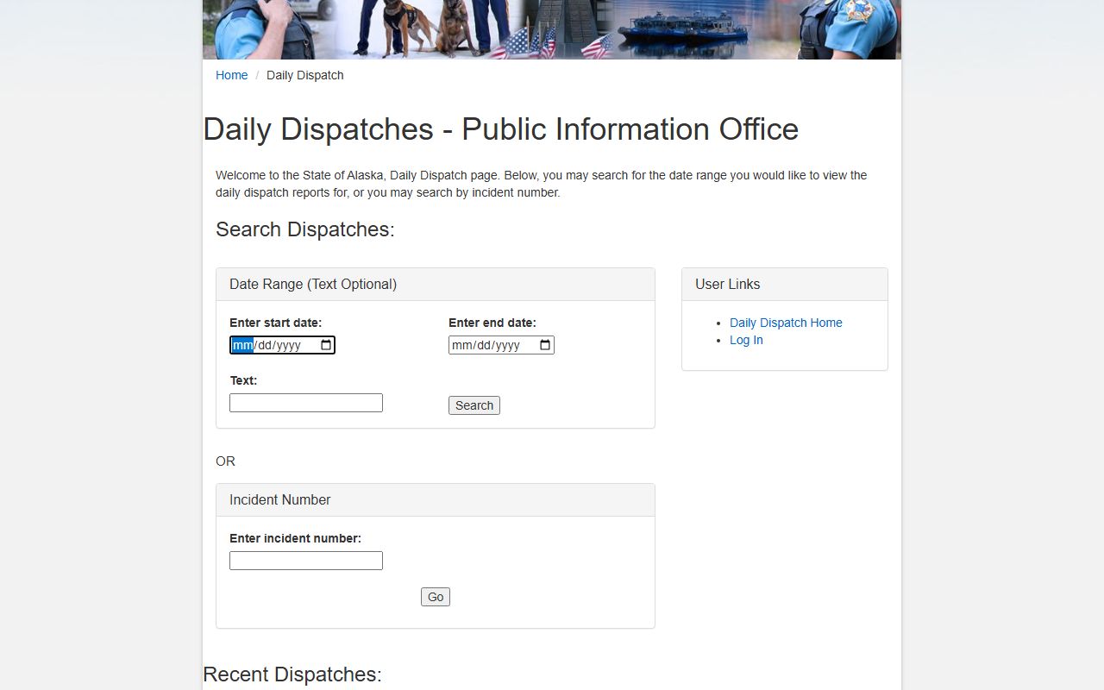Click the Go button
This screenshot has height=690, width=1104.
436,597
